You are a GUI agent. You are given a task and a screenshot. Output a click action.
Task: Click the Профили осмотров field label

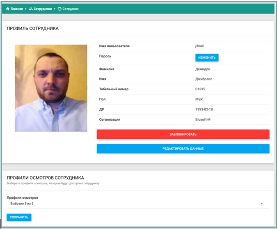(23, 198)
